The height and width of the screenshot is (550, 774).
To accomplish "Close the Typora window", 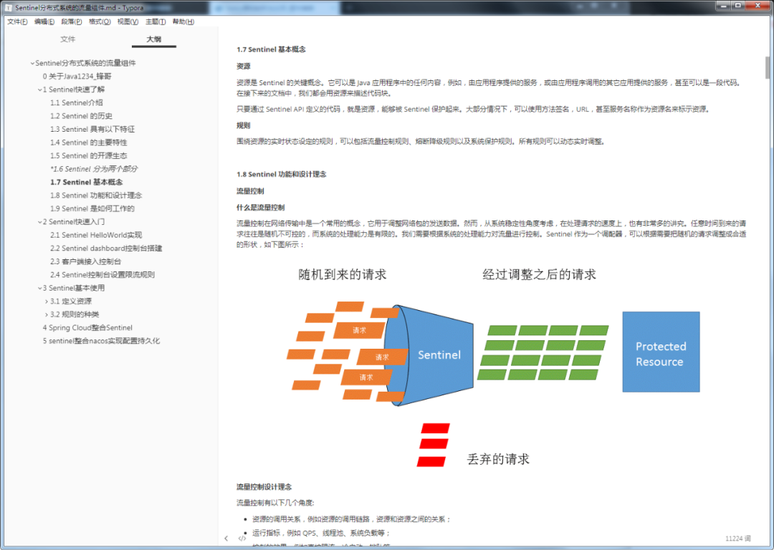I will click(x=758, y=6).
